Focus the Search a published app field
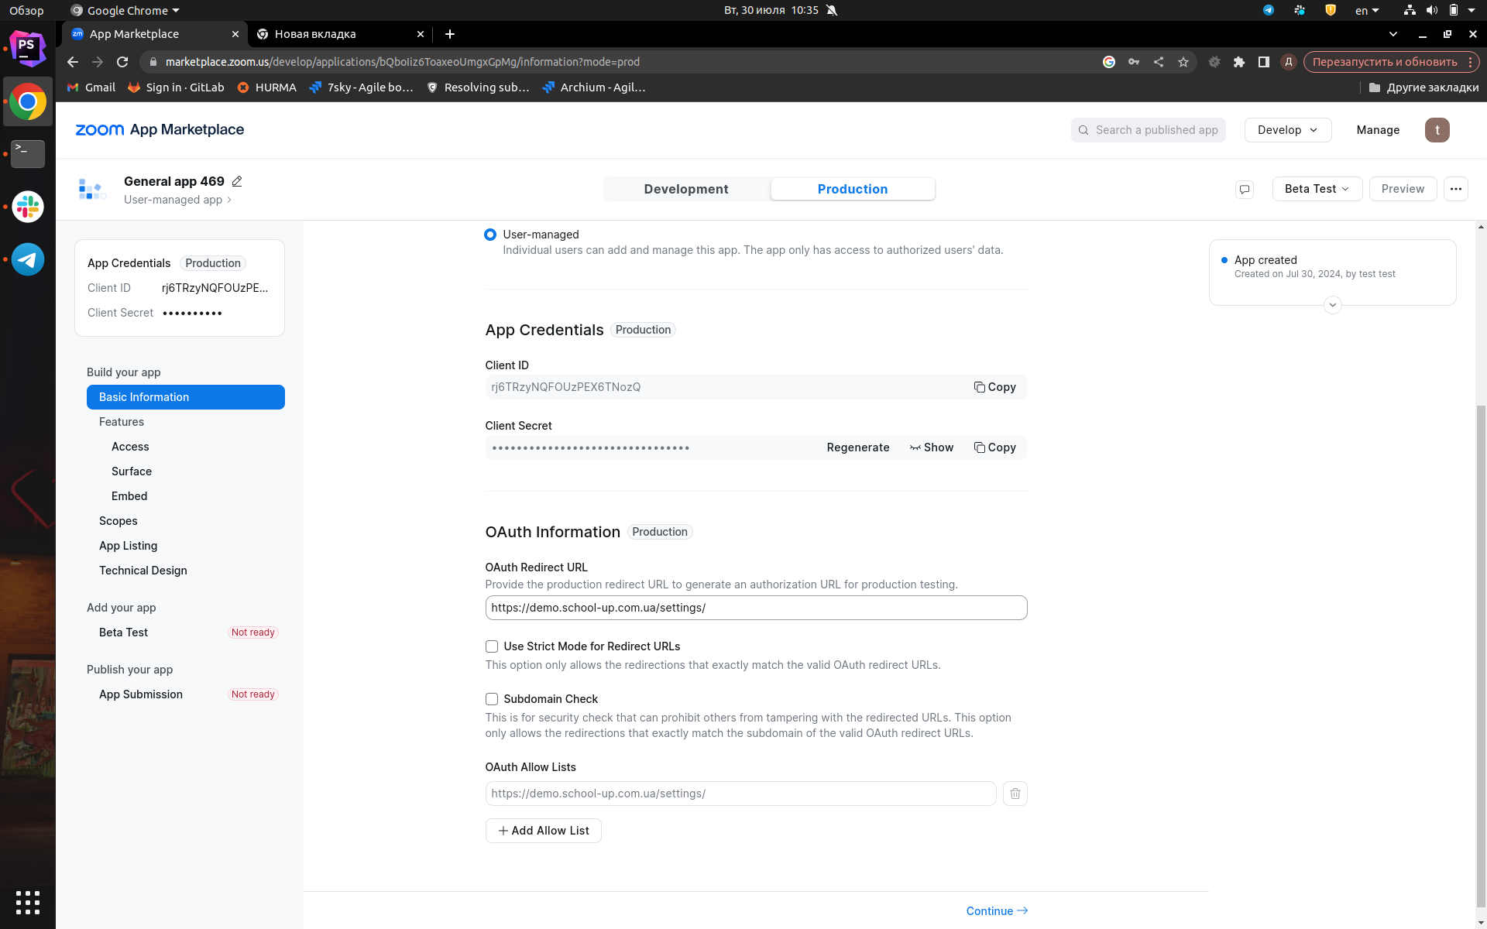This screenshot has height=929, width=1487. click(1149, 130)
